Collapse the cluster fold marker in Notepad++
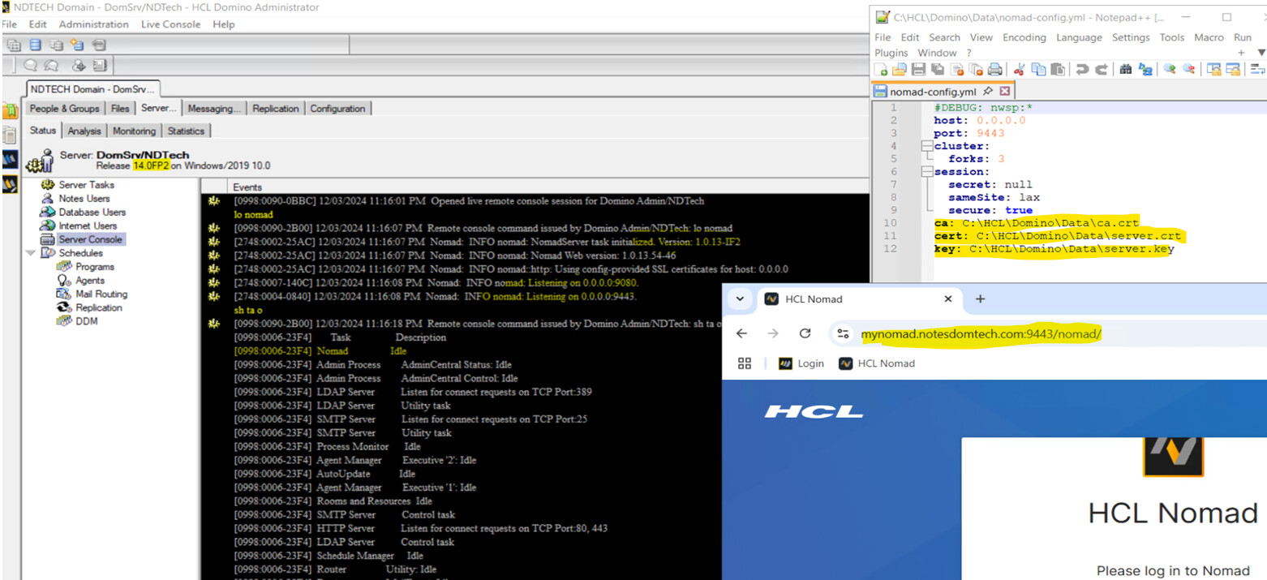Image resolution: width=1267 pixels, height=580 pixels. (926, 146)
